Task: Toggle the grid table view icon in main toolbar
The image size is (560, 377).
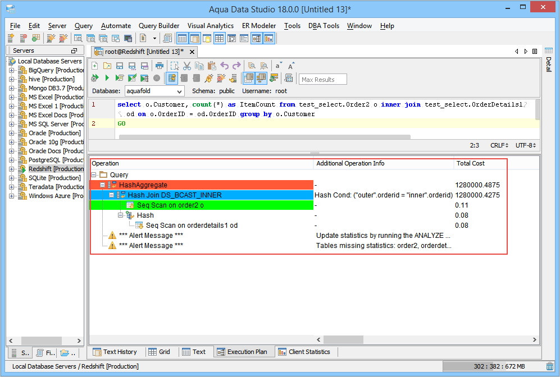Action: pos(219,38)
